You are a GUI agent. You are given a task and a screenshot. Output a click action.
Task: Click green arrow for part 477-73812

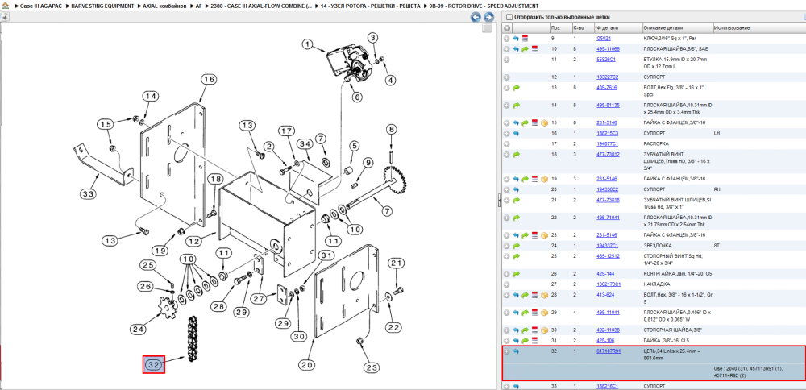[516, 155]
